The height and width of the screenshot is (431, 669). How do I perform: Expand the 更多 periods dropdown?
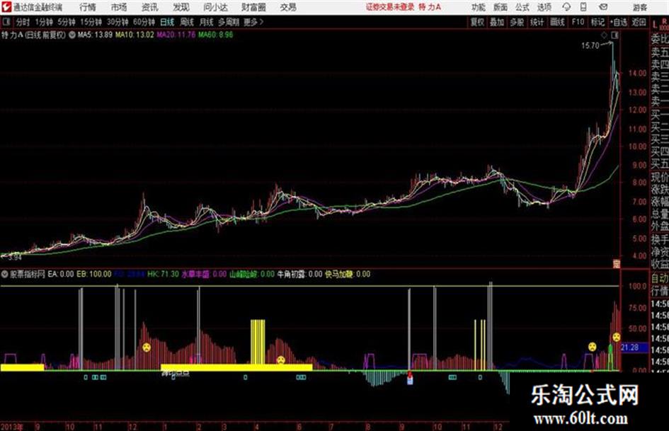pyautogui.click(x=253, y=22)
